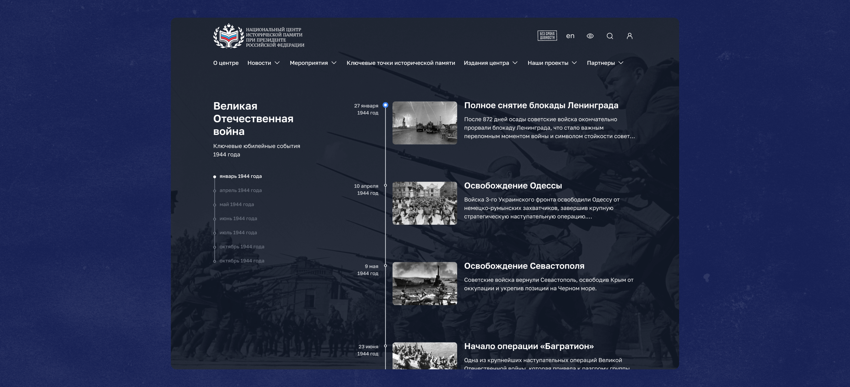Viewport: 850px width, 387px height.
Task: Open the 'О центре' menu item
Action: coord(226,63)
